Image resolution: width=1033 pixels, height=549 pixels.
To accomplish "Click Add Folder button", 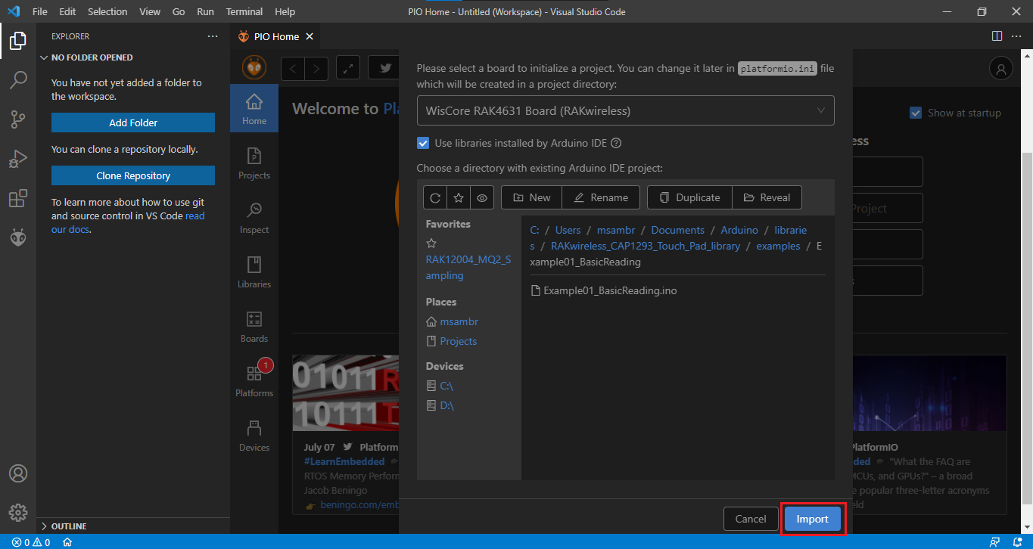I will (x=133, y=123).
